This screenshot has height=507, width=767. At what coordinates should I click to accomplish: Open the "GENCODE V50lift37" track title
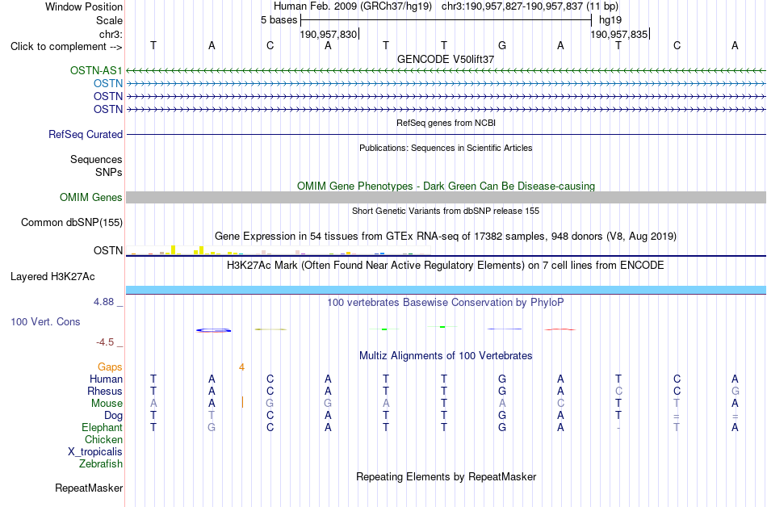tap(446, 59)
